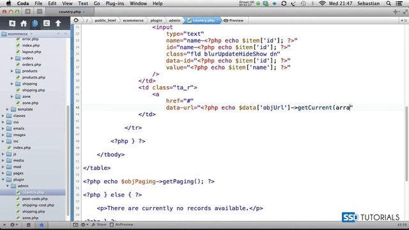
Task: Click admin in the path bar
Action: [174, 20]
